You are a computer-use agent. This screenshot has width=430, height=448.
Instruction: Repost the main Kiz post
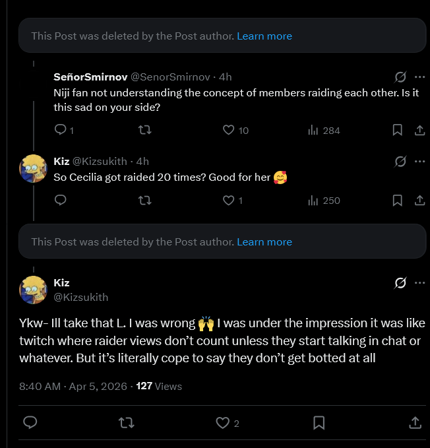[x=126, y=422]
